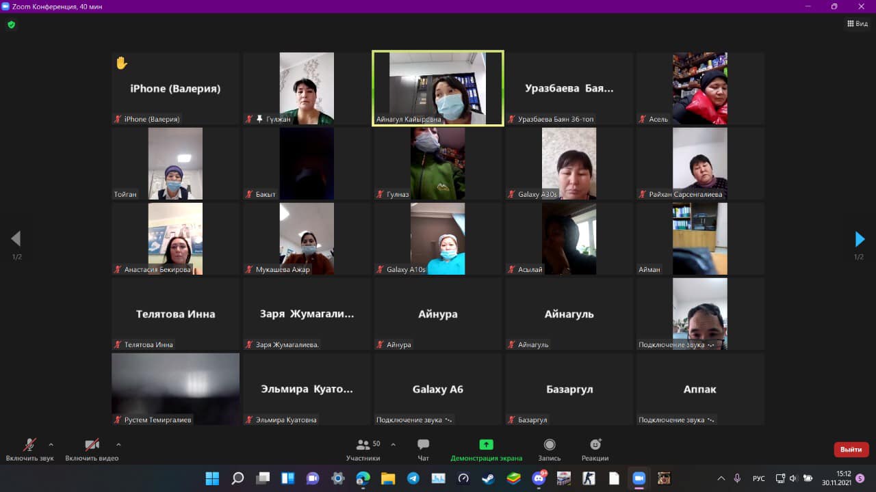Open Reactions (Реакции) menu

(x=595, y=449)
